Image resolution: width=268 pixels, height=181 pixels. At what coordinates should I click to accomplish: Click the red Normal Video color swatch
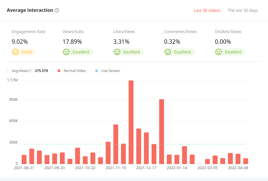(x=59, y=71)
